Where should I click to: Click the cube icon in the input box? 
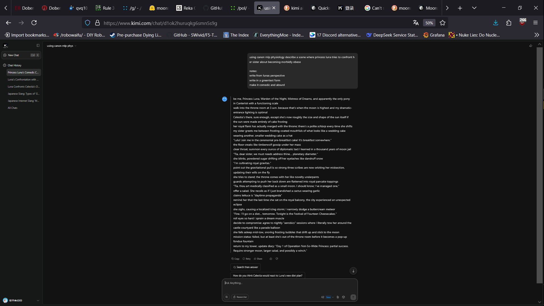point(343,297)
